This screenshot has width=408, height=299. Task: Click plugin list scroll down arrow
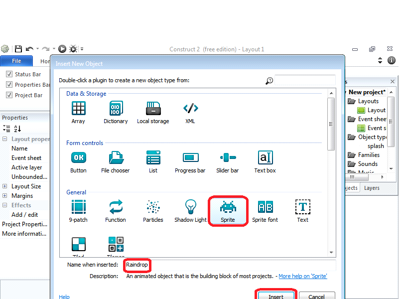pos(331,252)
